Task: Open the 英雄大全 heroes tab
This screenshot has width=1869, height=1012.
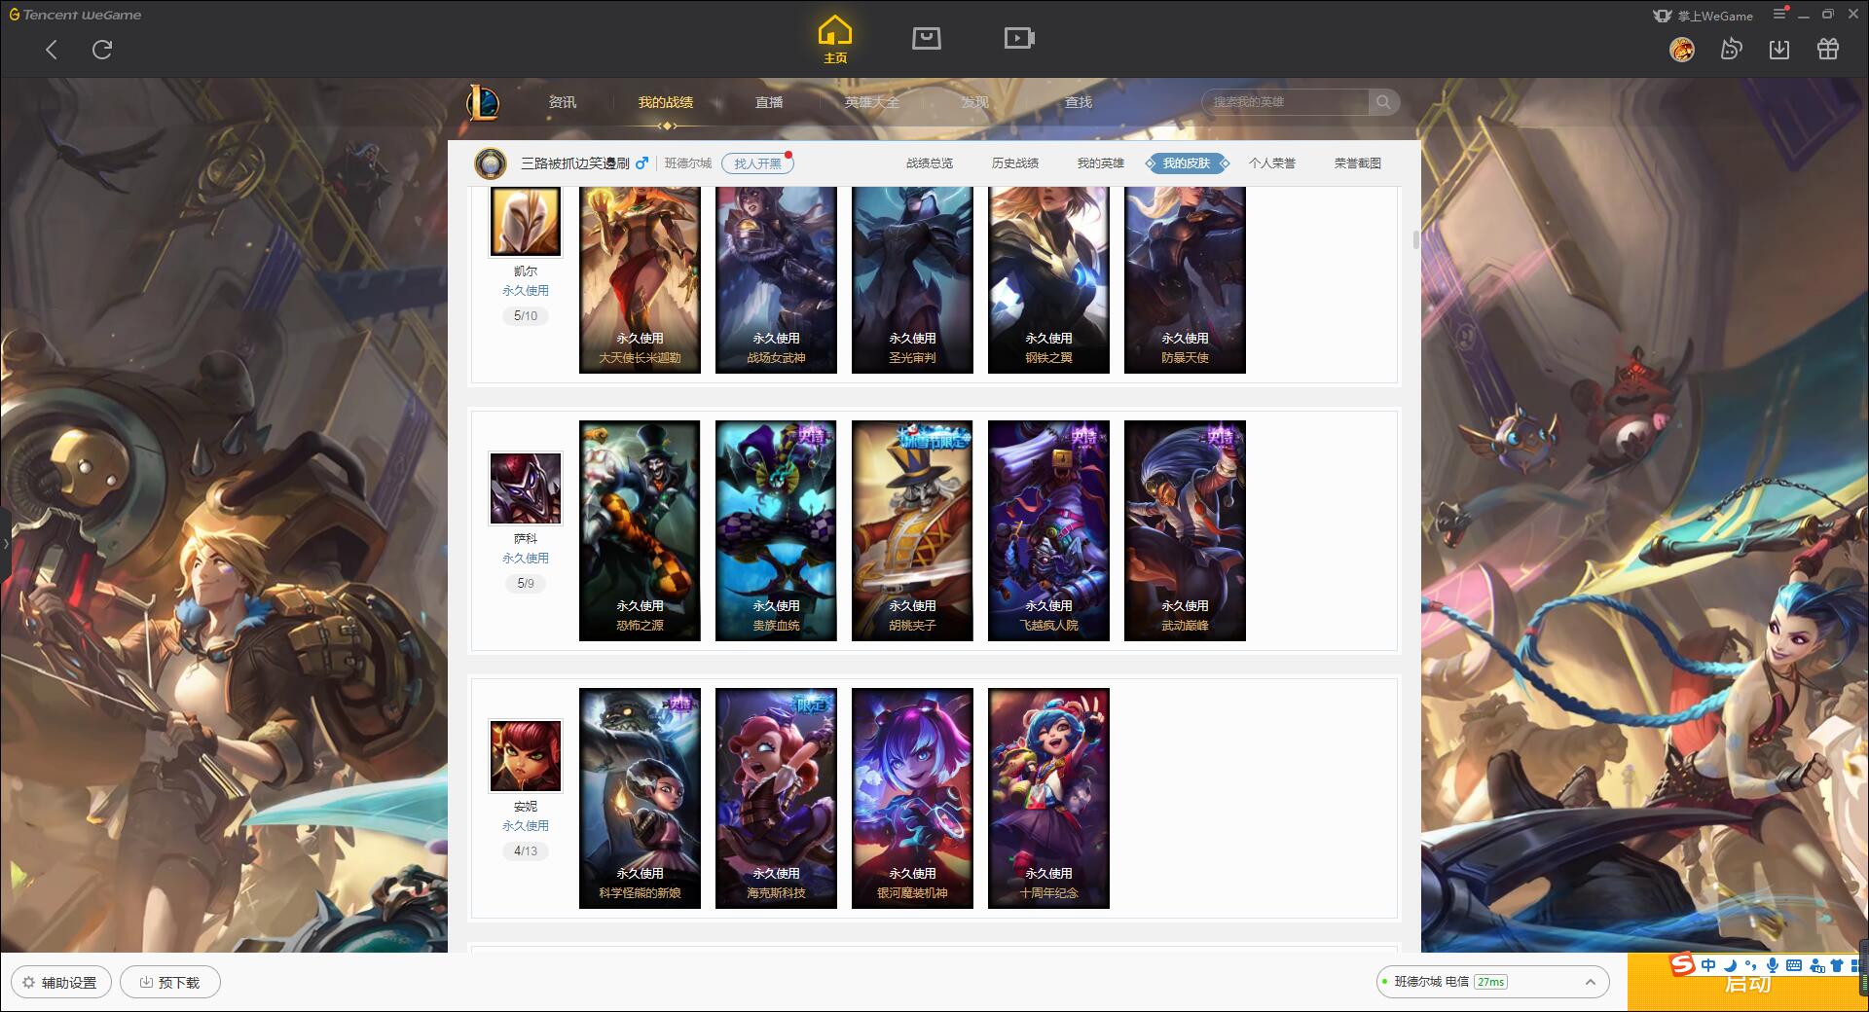Action: 872,102
